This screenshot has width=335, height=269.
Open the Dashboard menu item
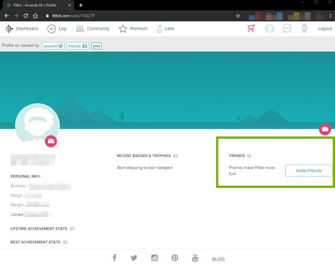coord(27,29)
